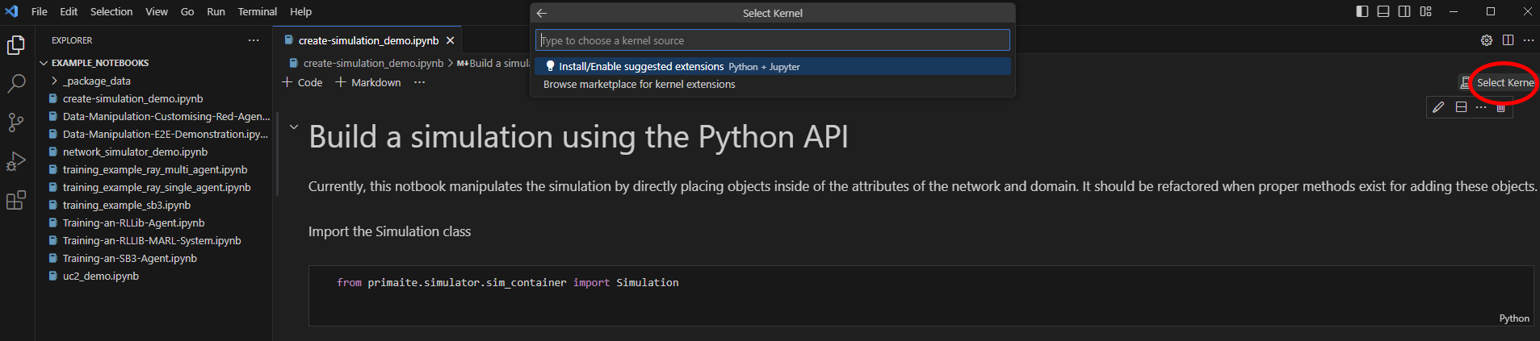This screenshot has height=341, width=1540.
Task: Open the Run and Debug view
Action: pyautogui.click(x=16, y=161)
